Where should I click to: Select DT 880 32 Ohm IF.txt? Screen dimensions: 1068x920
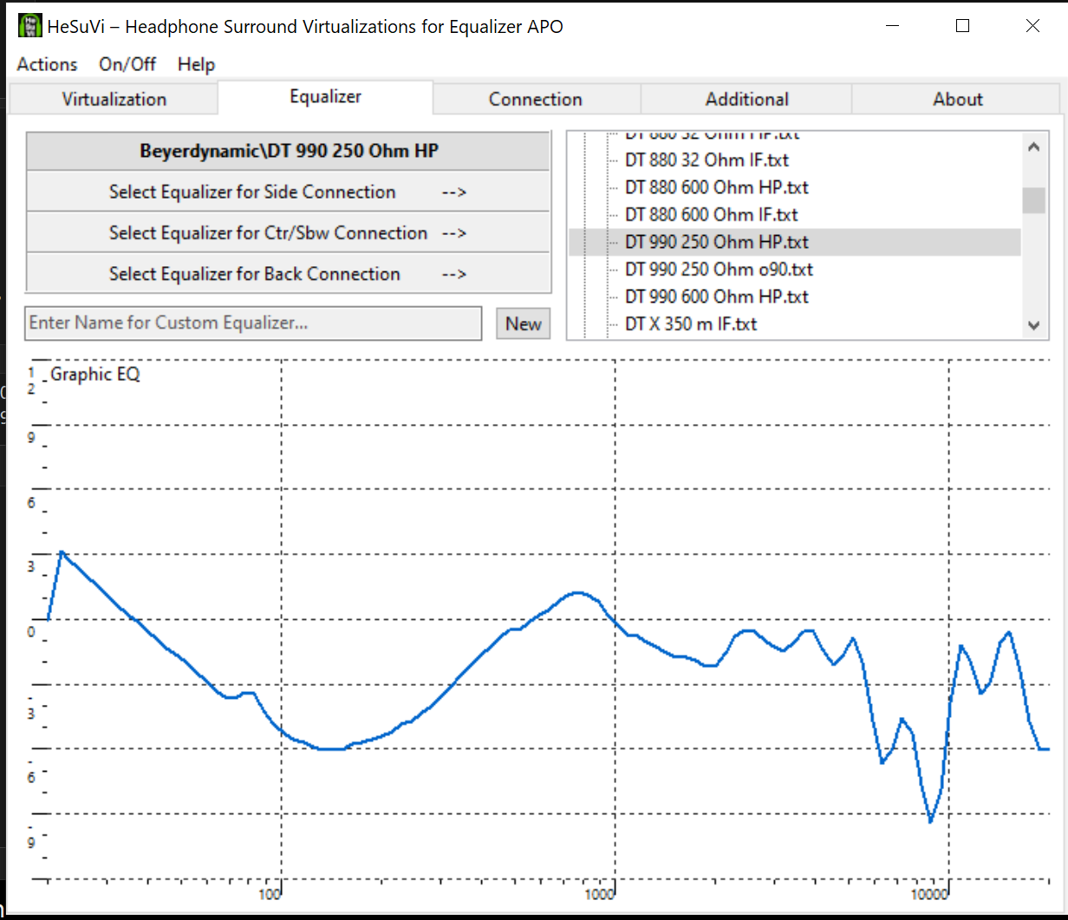coord(707,160)
